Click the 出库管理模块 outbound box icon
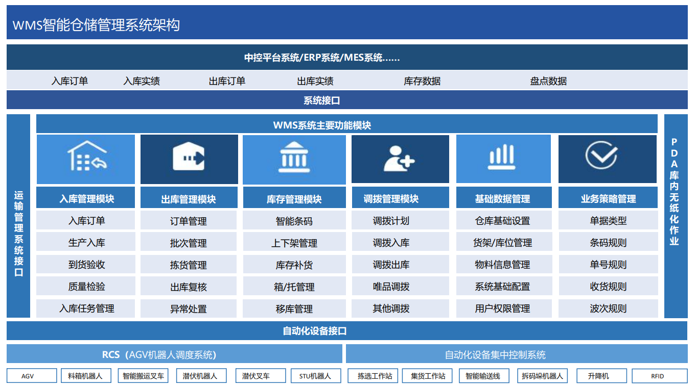Screen dimensions: 697x386 (189, 159)
